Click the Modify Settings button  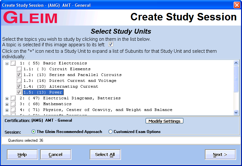pos(164,121)
